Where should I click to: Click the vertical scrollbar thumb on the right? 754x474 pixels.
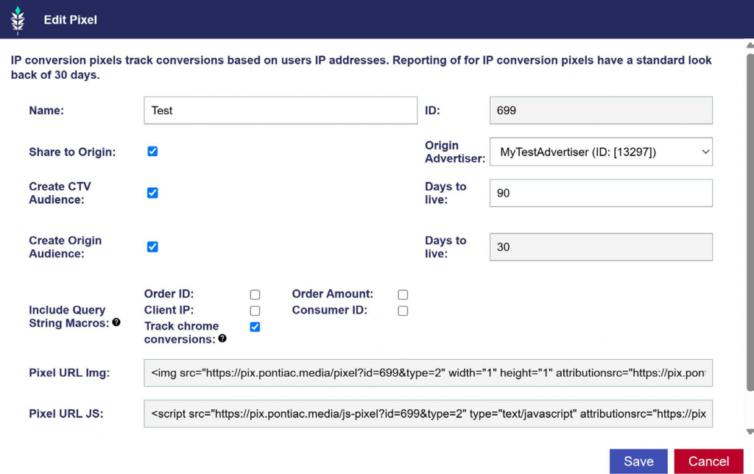point(750,221)
